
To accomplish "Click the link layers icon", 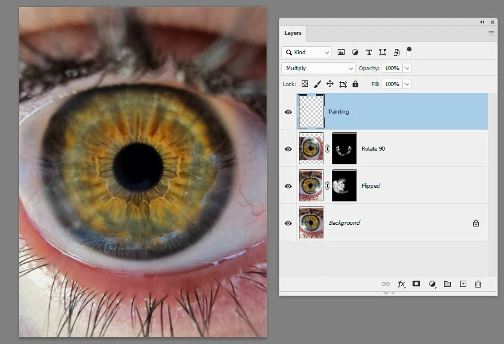I will [385, 284].
